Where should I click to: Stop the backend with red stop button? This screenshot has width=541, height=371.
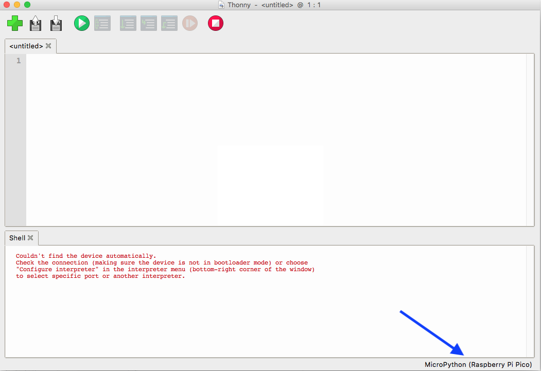point(216,24)
